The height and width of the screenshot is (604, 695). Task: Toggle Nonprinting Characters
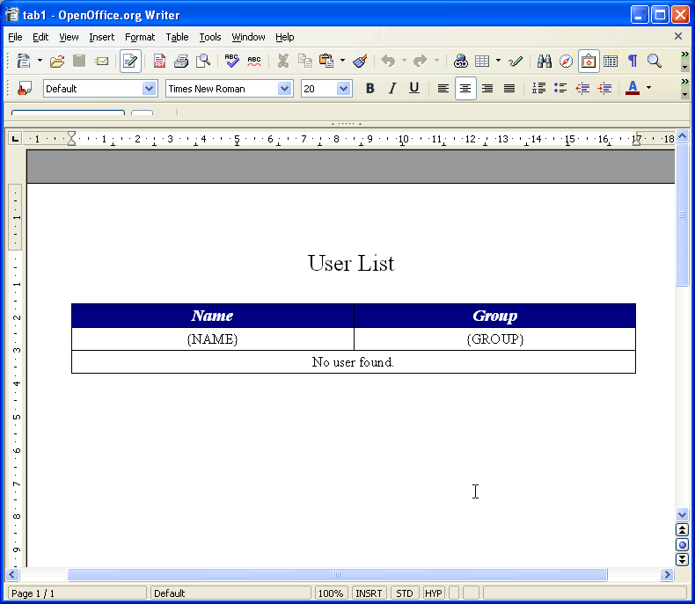click(x=633, y=61)
